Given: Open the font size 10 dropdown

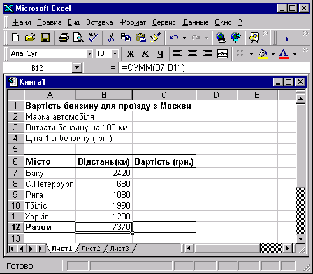Looking at the screenshot, I should (x=115, y=53).
